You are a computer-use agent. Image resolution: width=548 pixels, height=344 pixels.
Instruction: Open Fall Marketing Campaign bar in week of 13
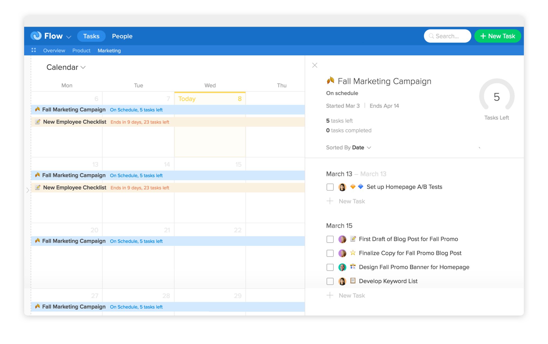pos(168,175)
